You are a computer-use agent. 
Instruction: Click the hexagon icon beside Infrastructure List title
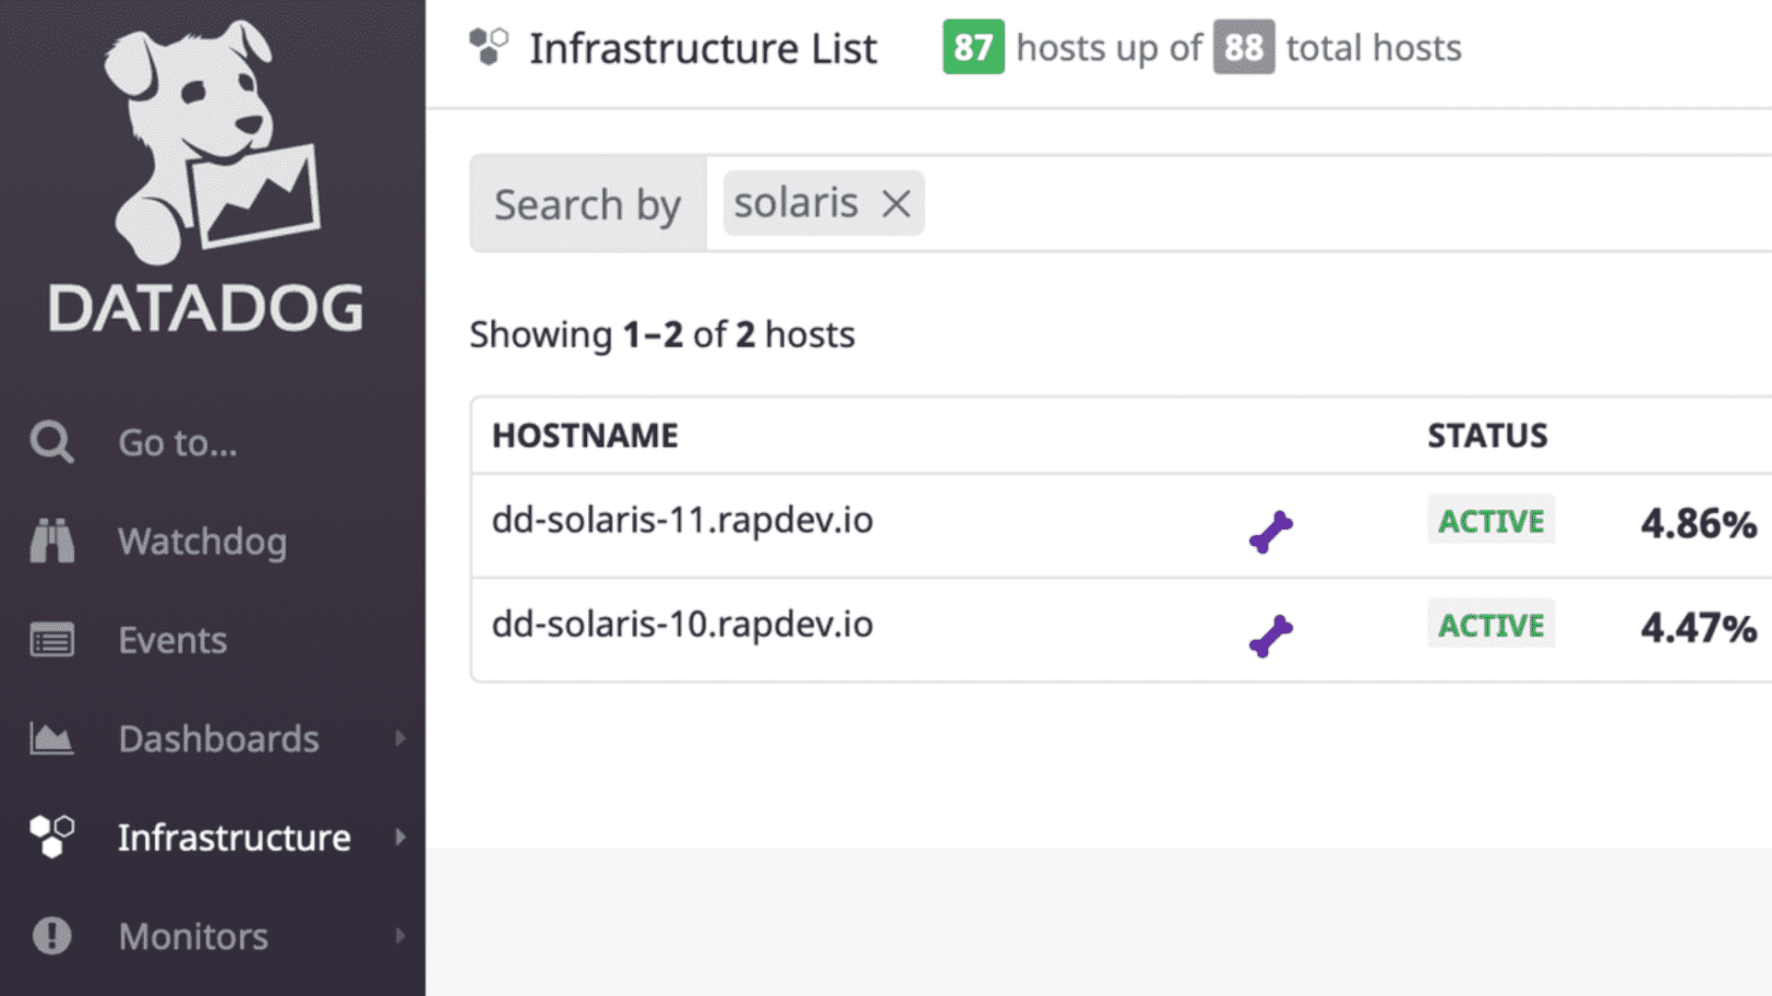click(x=488, y=46)
